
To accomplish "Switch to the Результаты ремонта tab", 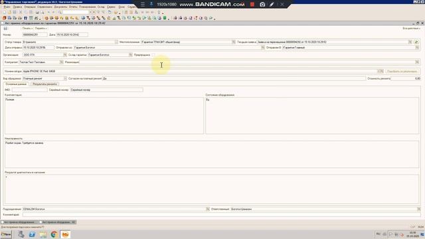I will tap(44, 84).
